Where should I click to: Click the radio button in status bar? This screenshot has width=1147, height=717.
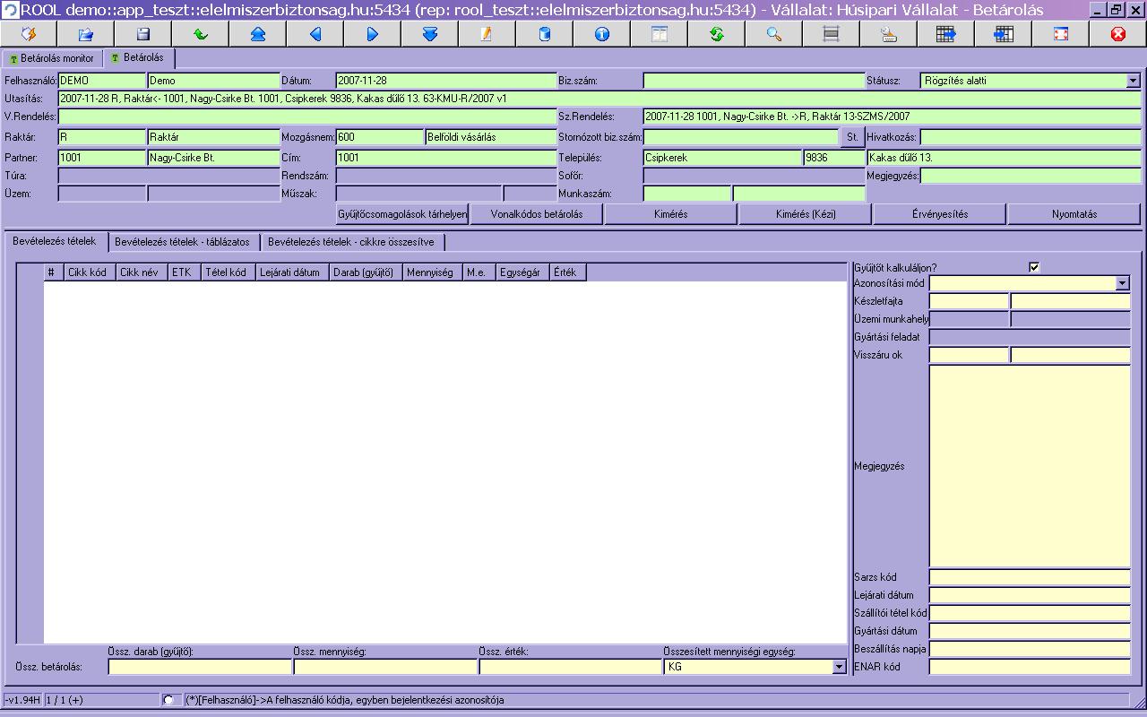coord(168,700)
